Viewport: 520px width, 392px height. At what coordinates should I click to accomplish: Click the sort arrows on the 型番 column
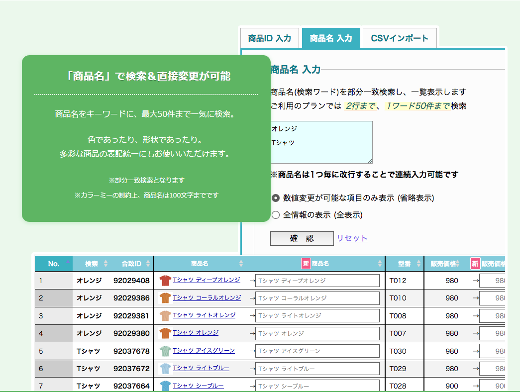pyautogui.click(x=418, y=264)
